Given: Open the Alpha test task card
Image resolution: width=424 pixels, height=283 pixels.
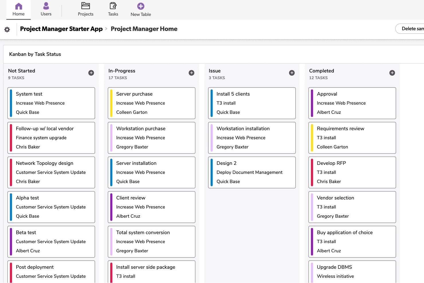Looking at the screenshot, I should [x=51, y=207].
